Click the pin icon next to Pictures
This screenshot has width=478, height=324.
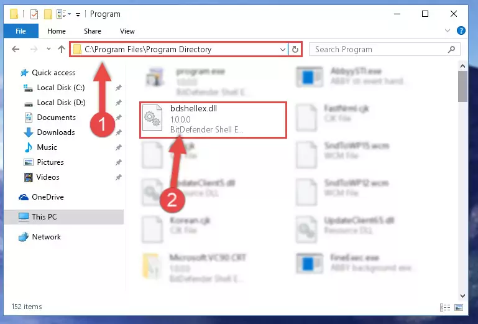[118, 162]
